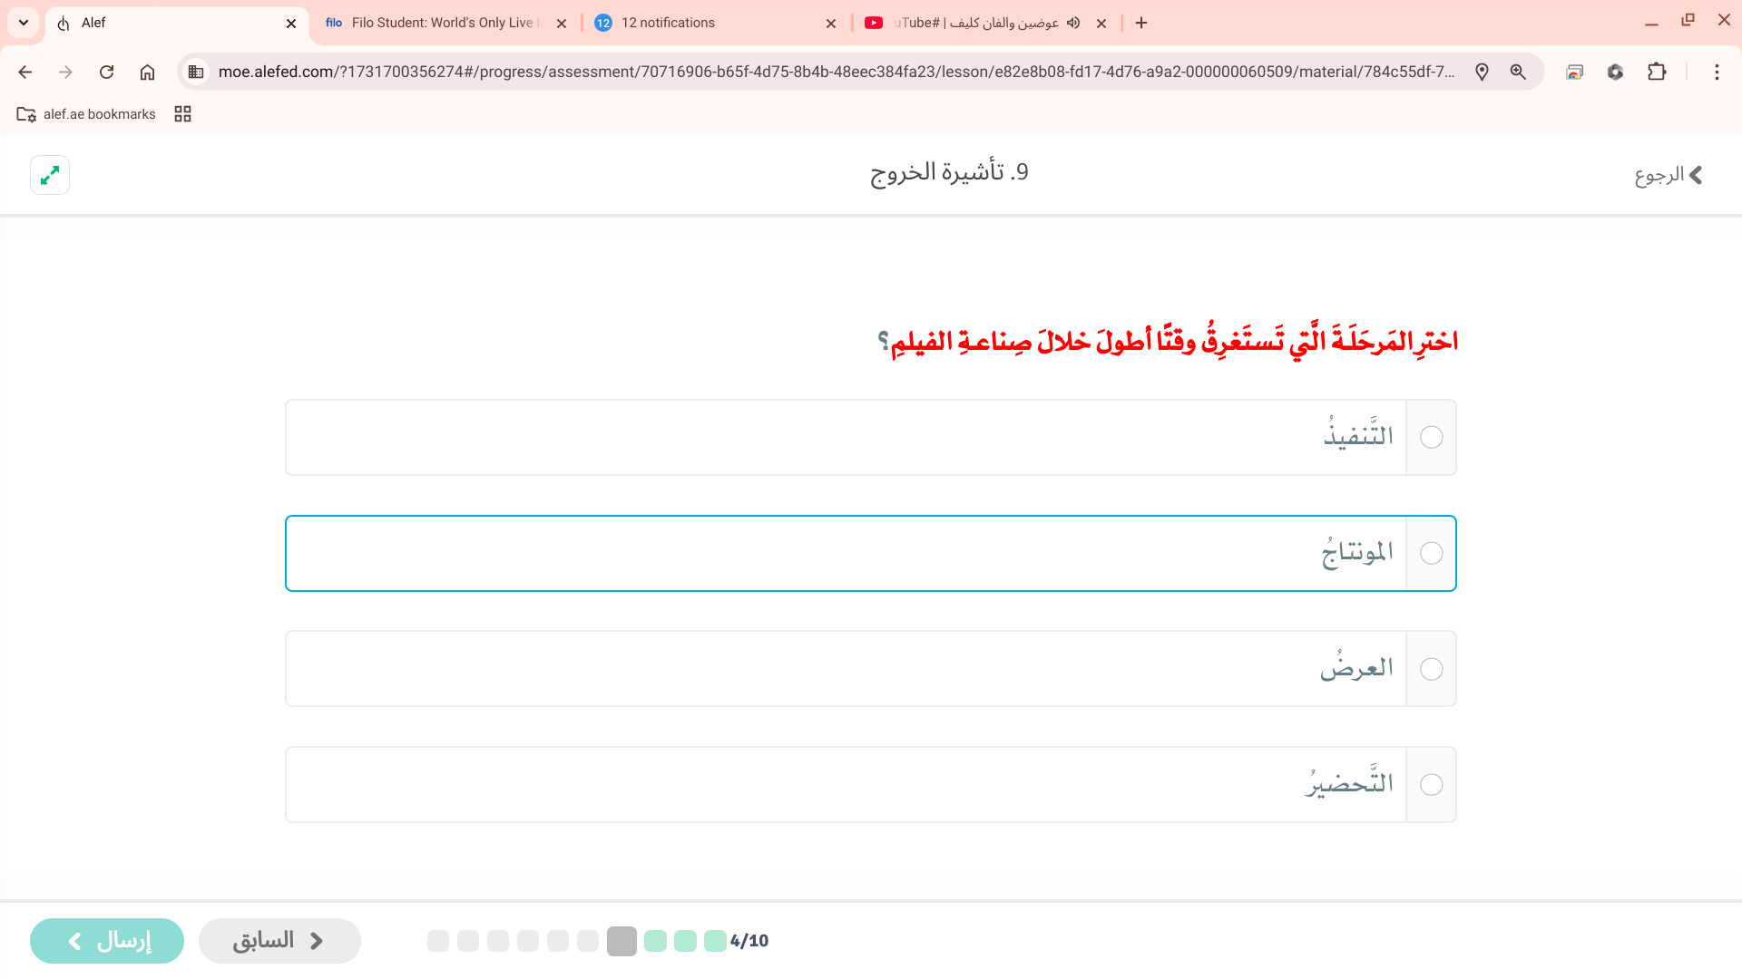Open the extensions puzzle icon

tap(1657, 73)
